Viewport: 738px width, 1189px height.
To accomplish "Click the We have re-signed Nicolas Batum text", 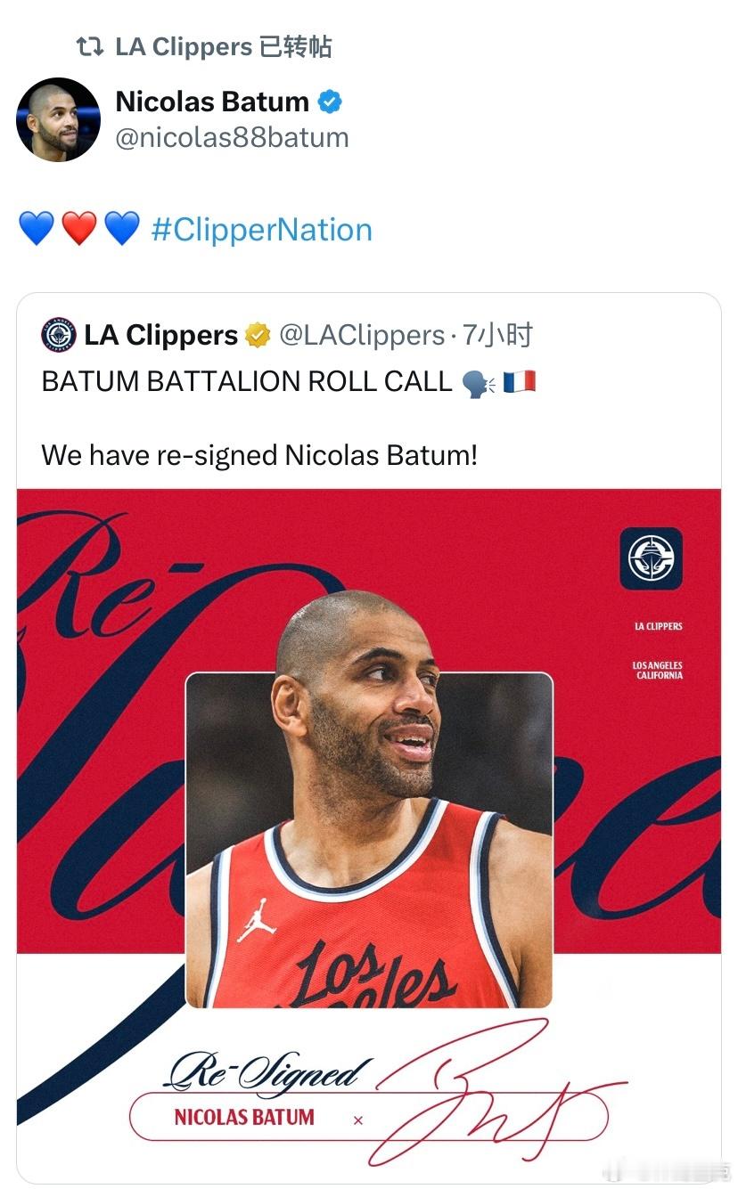I will point(259,455).
